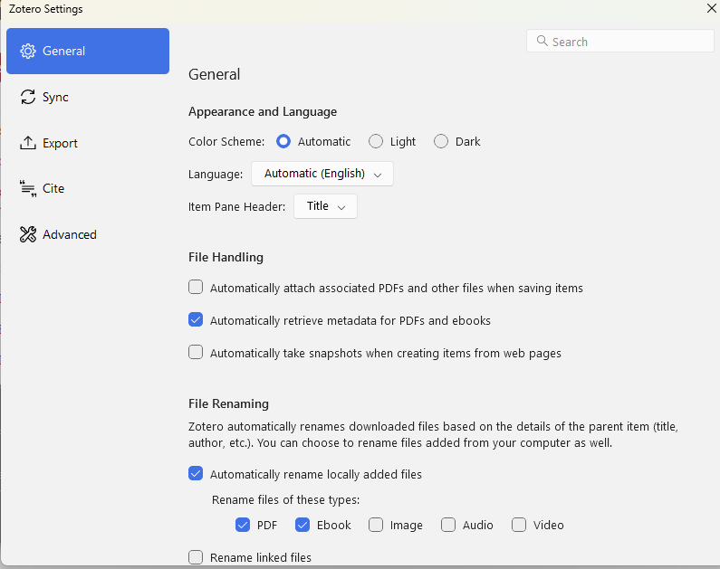Click the Export upload icon
Viewport: 720px width, 569px height.
click(x=28, y=143)
